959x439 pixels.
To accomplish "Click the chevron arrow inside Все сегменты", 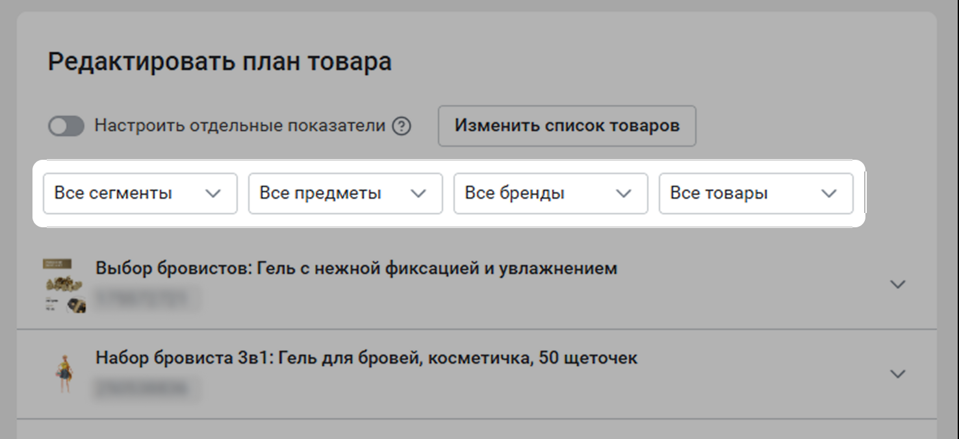I will coord(213,194).
